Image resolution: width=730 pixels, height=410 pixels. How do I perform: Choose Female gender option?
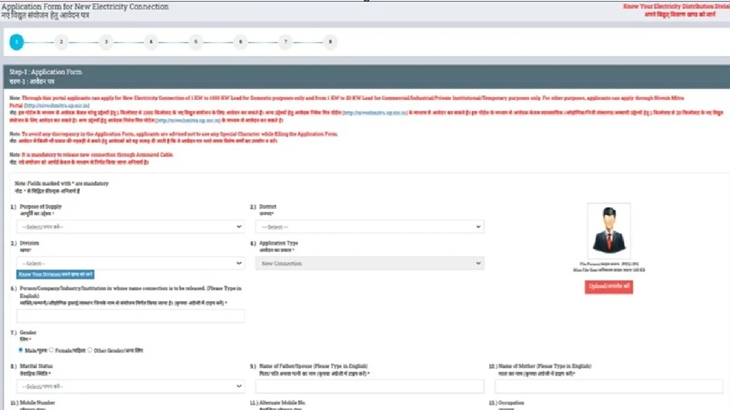[x=51, y=350]
